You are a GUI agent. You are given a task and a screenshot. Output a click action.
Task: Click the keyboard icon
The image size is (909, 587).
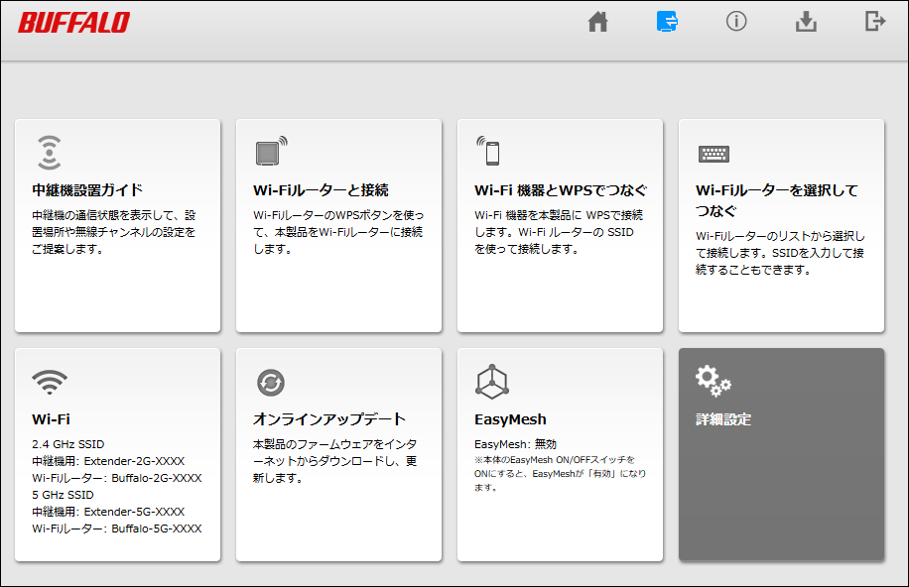coord(714,154)
